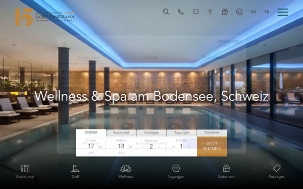
Task: Decrease the Personen count
Action: point(143,147)
